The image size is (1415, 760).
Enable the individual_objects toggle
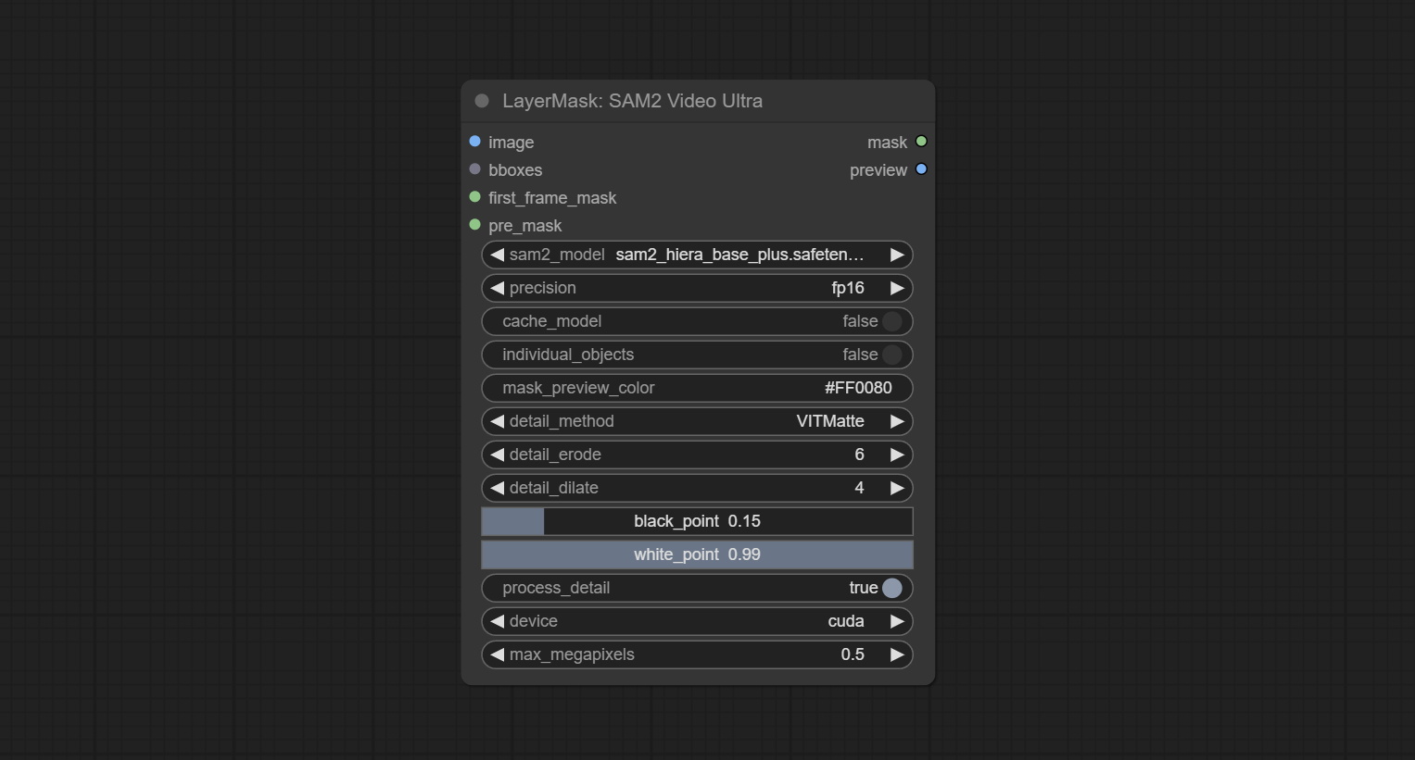pyautogui.click(x=891, y=355)
